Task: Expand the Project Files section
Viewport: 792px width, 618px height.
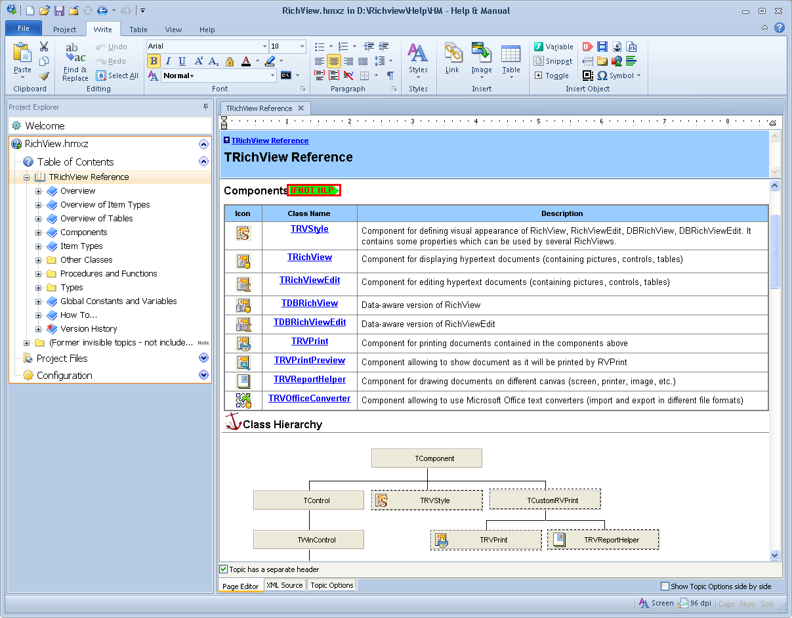Action: coord(203,359)
